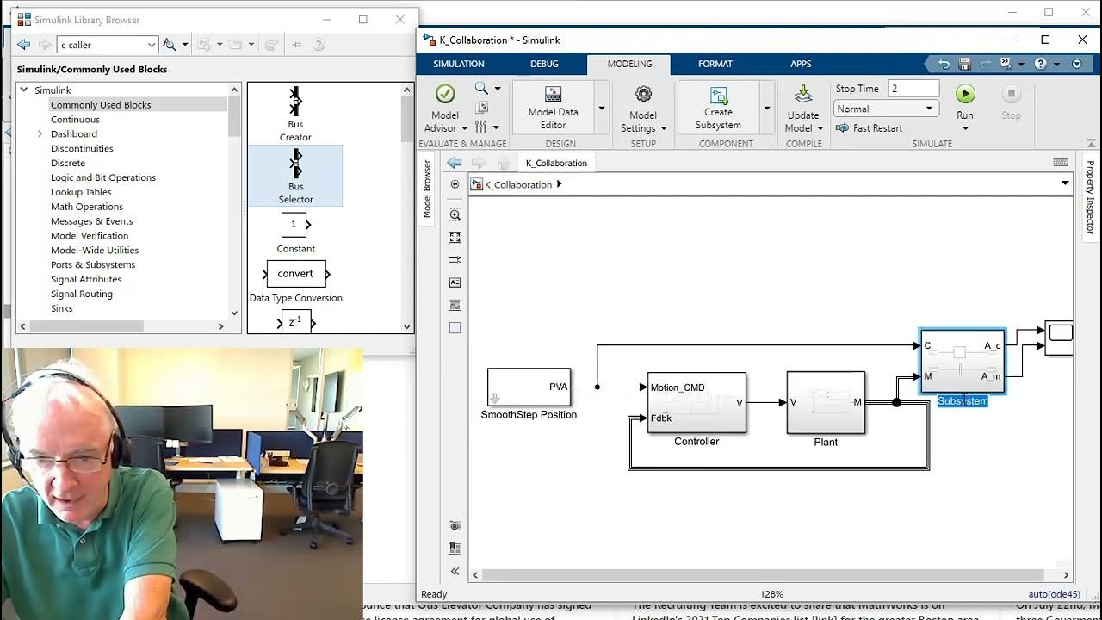The width and height of the screenshot is (1102, 620).
Task: Click the Compare model icon below Find
Action: click(x=481, y=108)
